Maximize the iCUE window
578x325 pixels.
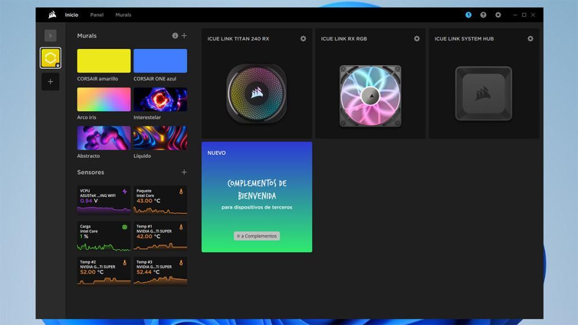(524, 15)
